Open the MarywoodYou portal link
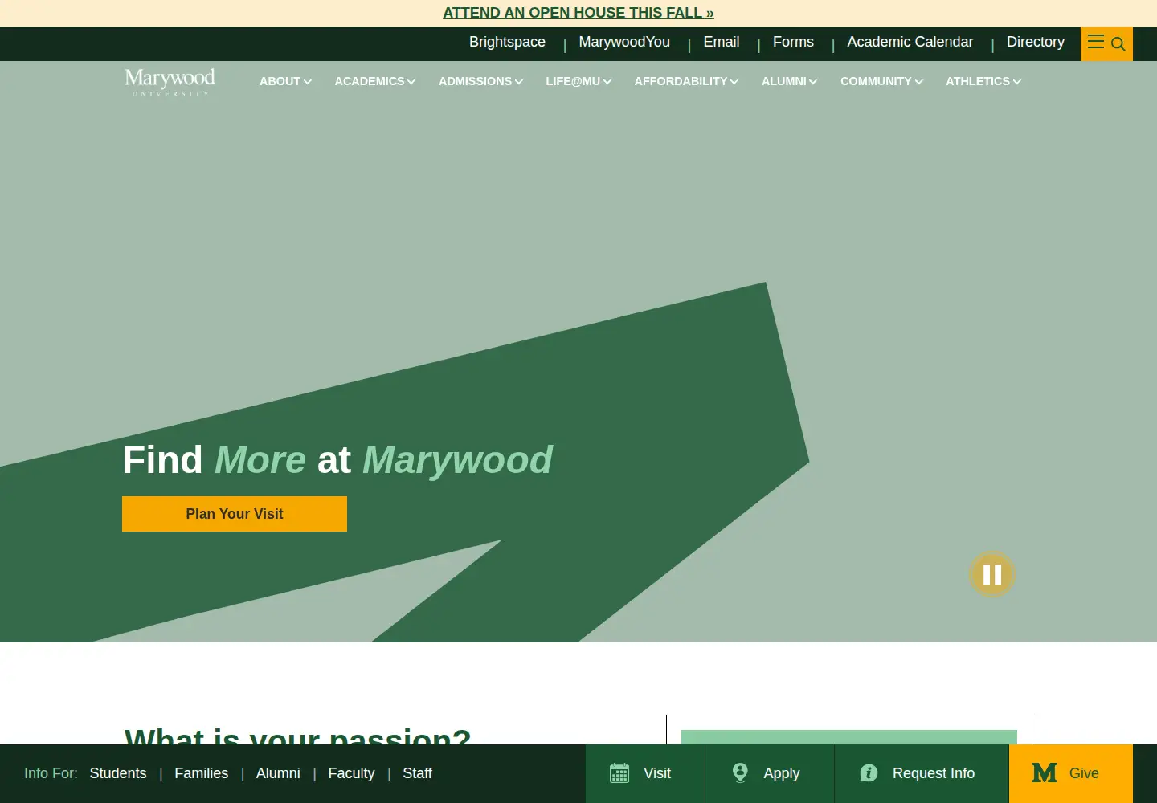This screenshot has height=803, width=1157. click(x=624, y=42)
